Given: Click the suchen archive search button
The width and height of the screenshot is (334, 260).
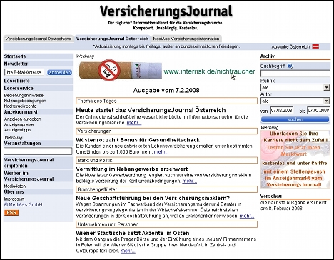Looking at the screenshot, I should [x=295, y=119].
